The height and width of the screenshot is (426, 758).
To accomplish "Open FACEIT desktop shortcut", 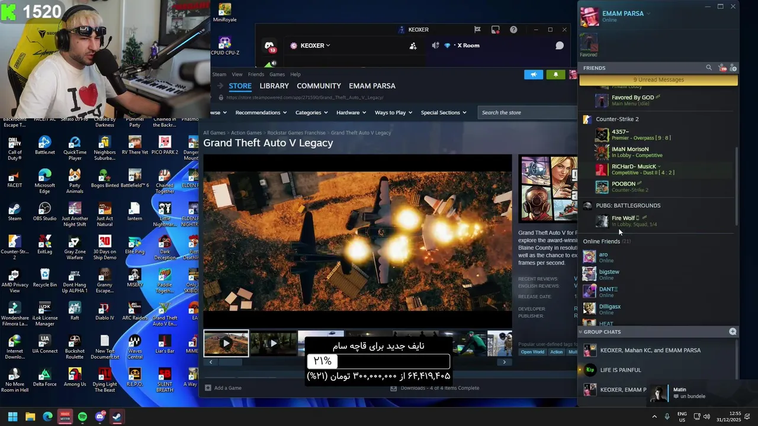I will tap(14, 179).
